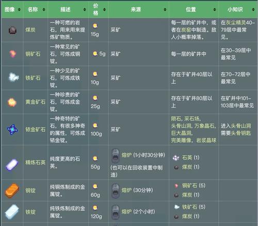Click the iridium ore image icon
258x226 pixels.
(x=12, y=130)
